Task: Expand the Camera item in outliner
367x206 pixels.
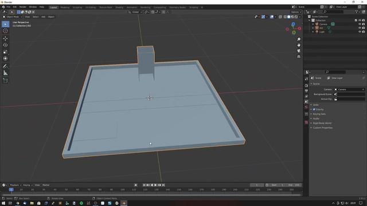Action: coord(313,24)
